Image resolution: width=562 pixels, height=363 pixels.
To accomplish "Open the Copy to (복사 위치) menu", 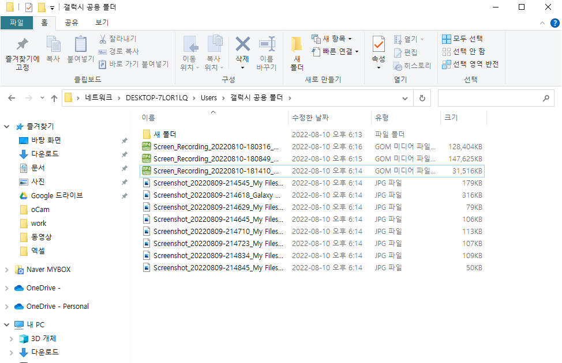I will point(214,54).
